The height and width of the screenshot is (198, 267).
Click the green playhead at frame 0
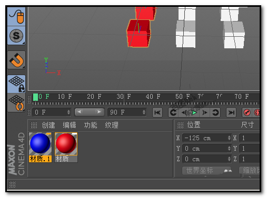pyautogui.click(x=35, y=97)
